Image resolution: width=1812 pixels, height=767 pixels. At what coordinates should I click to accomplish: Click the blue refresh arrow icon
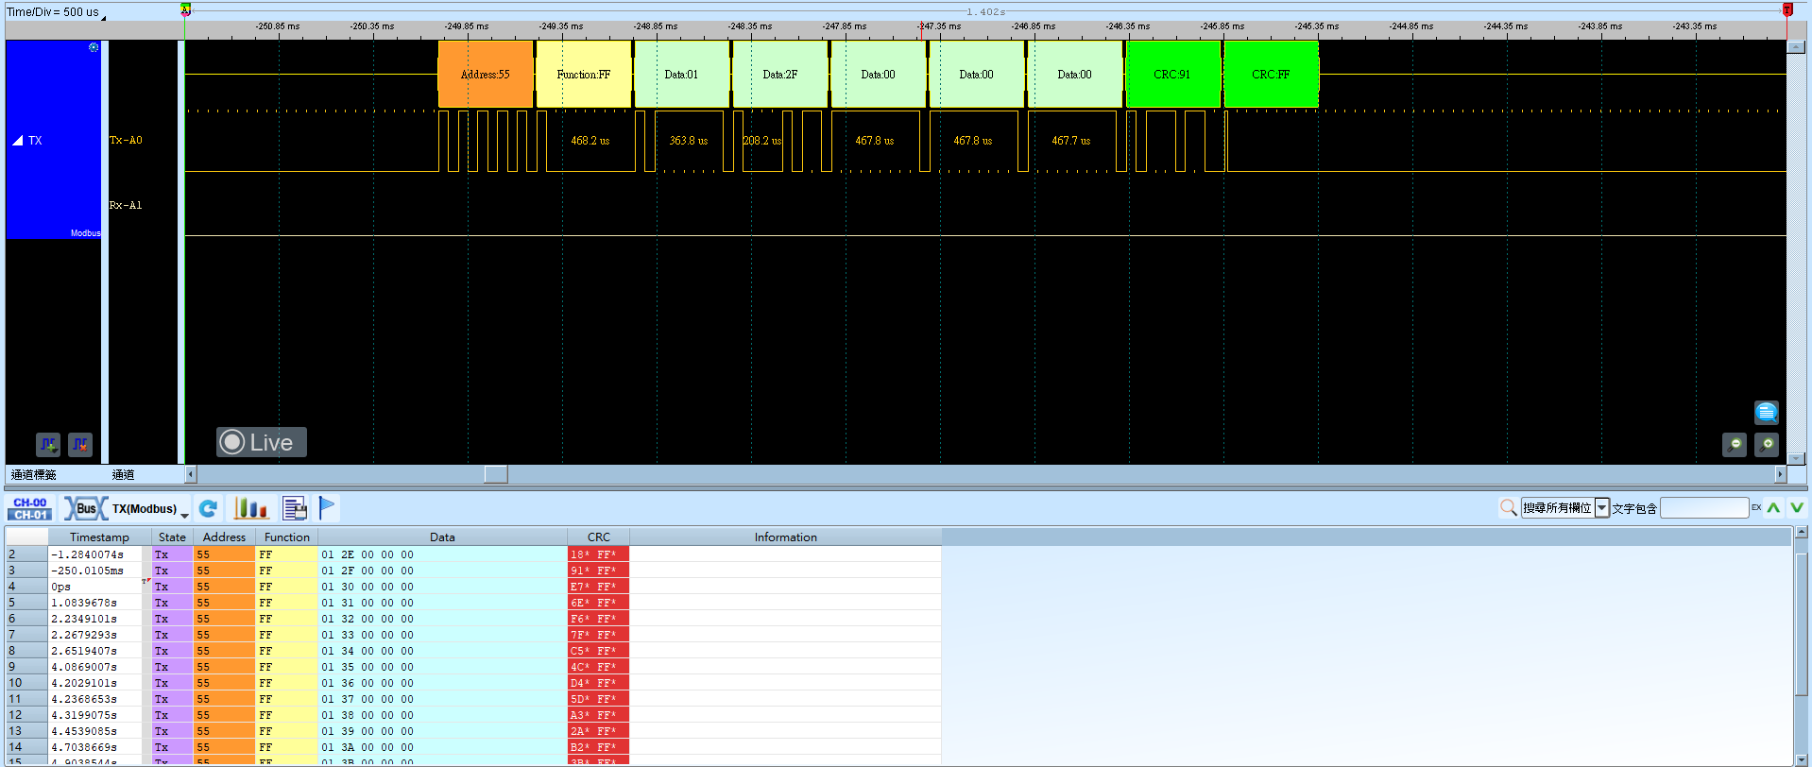(x=209, y=508)
